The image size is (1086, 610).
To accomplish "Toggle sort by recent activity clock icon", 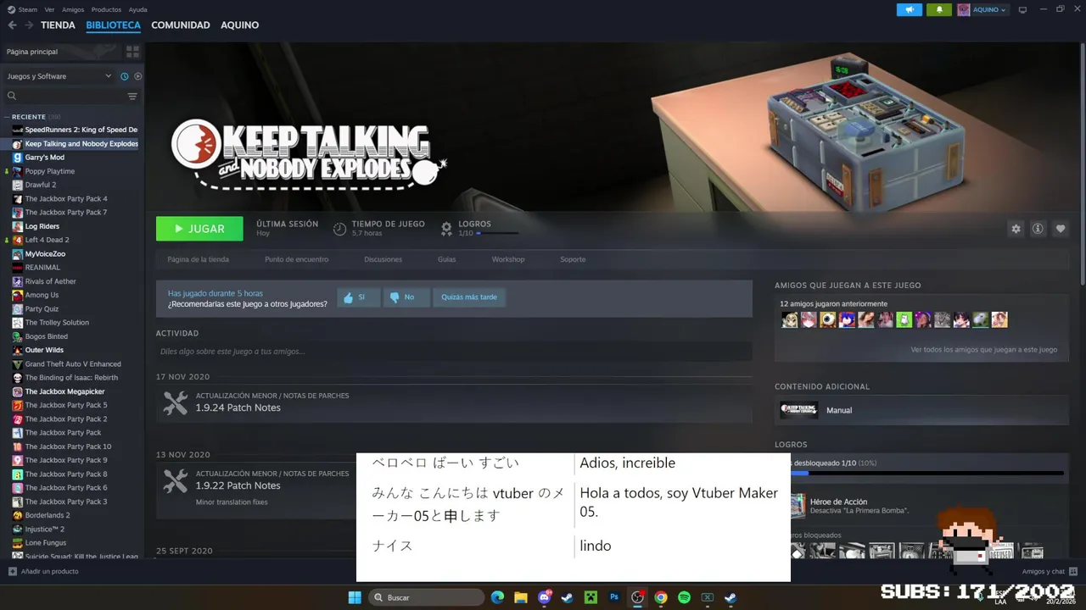I will point(124,76).
